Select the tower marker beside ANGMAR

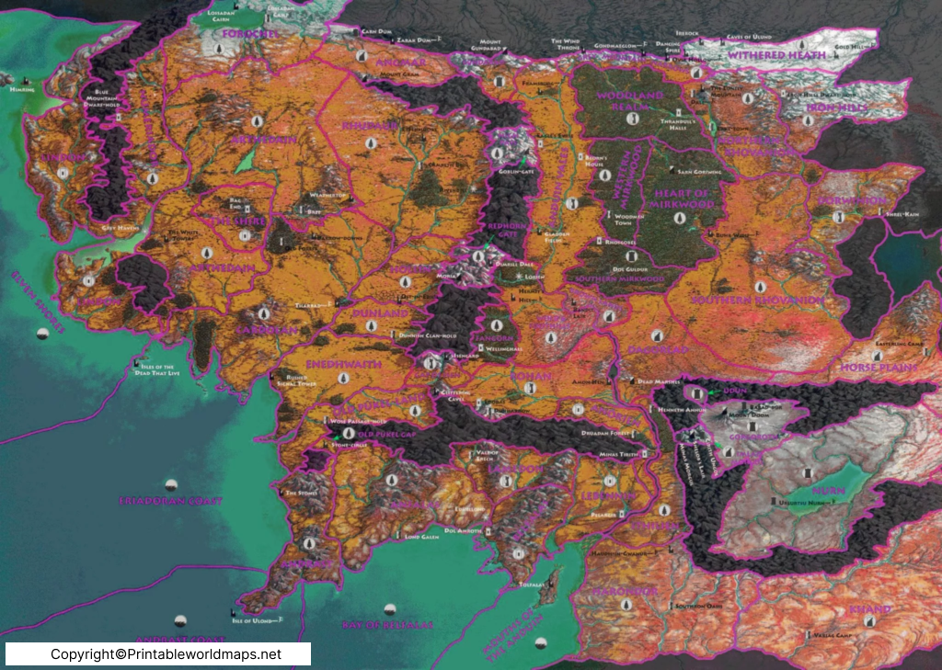point(361,56)
